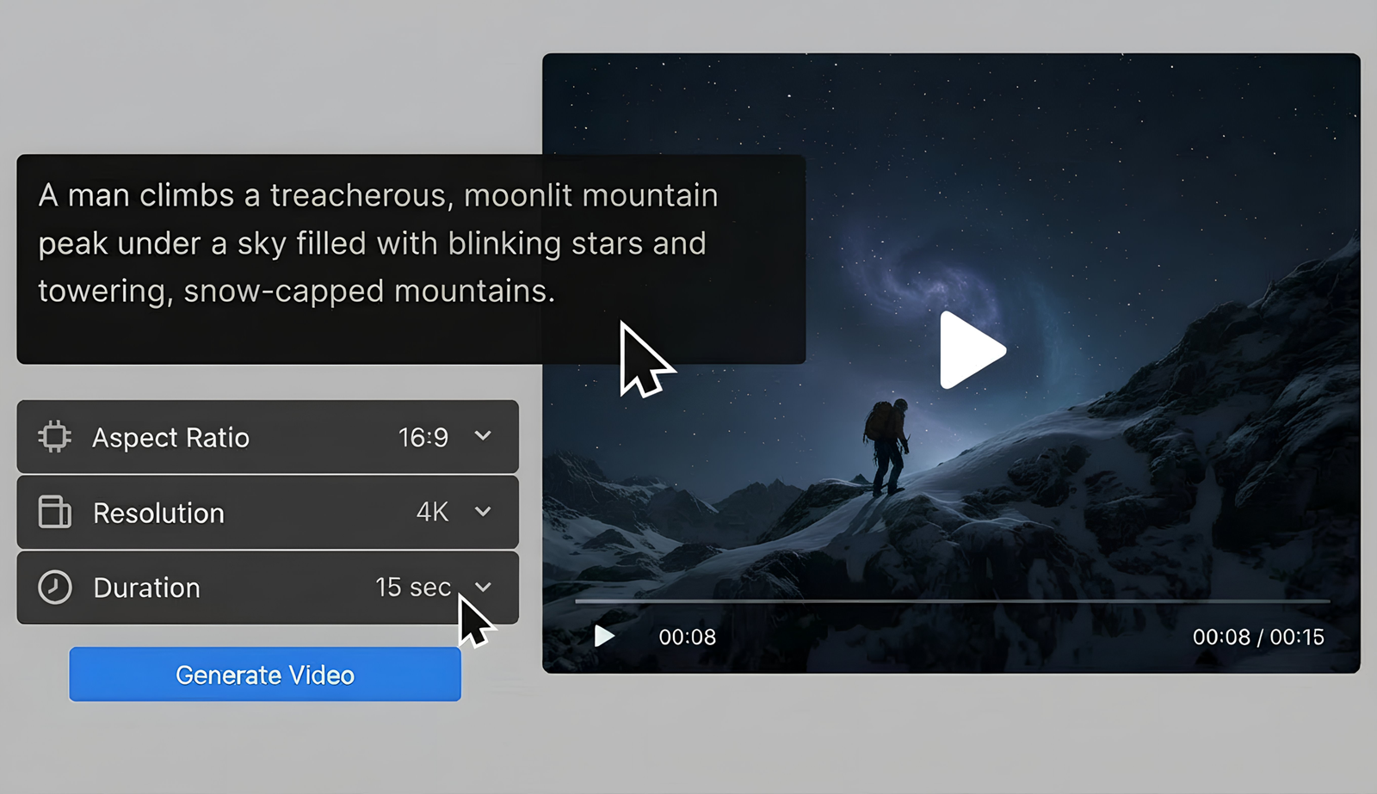1377x794 pixels.
Task: Select the 16:9 value to change aspect ratio
Action: pos(423,437)
